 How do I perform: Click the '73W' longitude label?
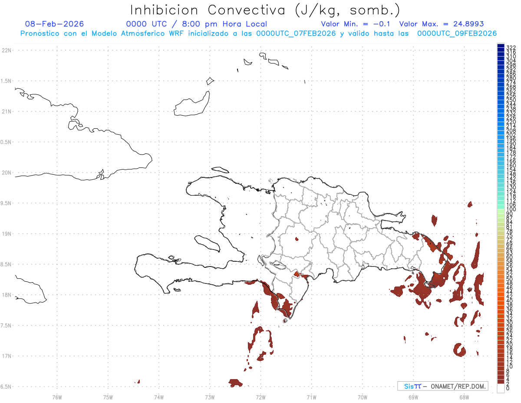coord(210,397)
